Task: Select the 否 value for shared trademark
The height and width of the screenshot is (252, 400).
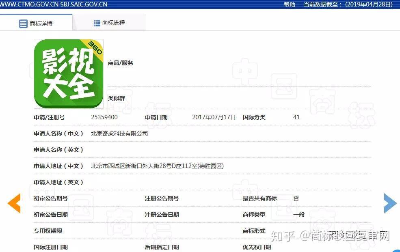Action: click(x=296, y=198)
